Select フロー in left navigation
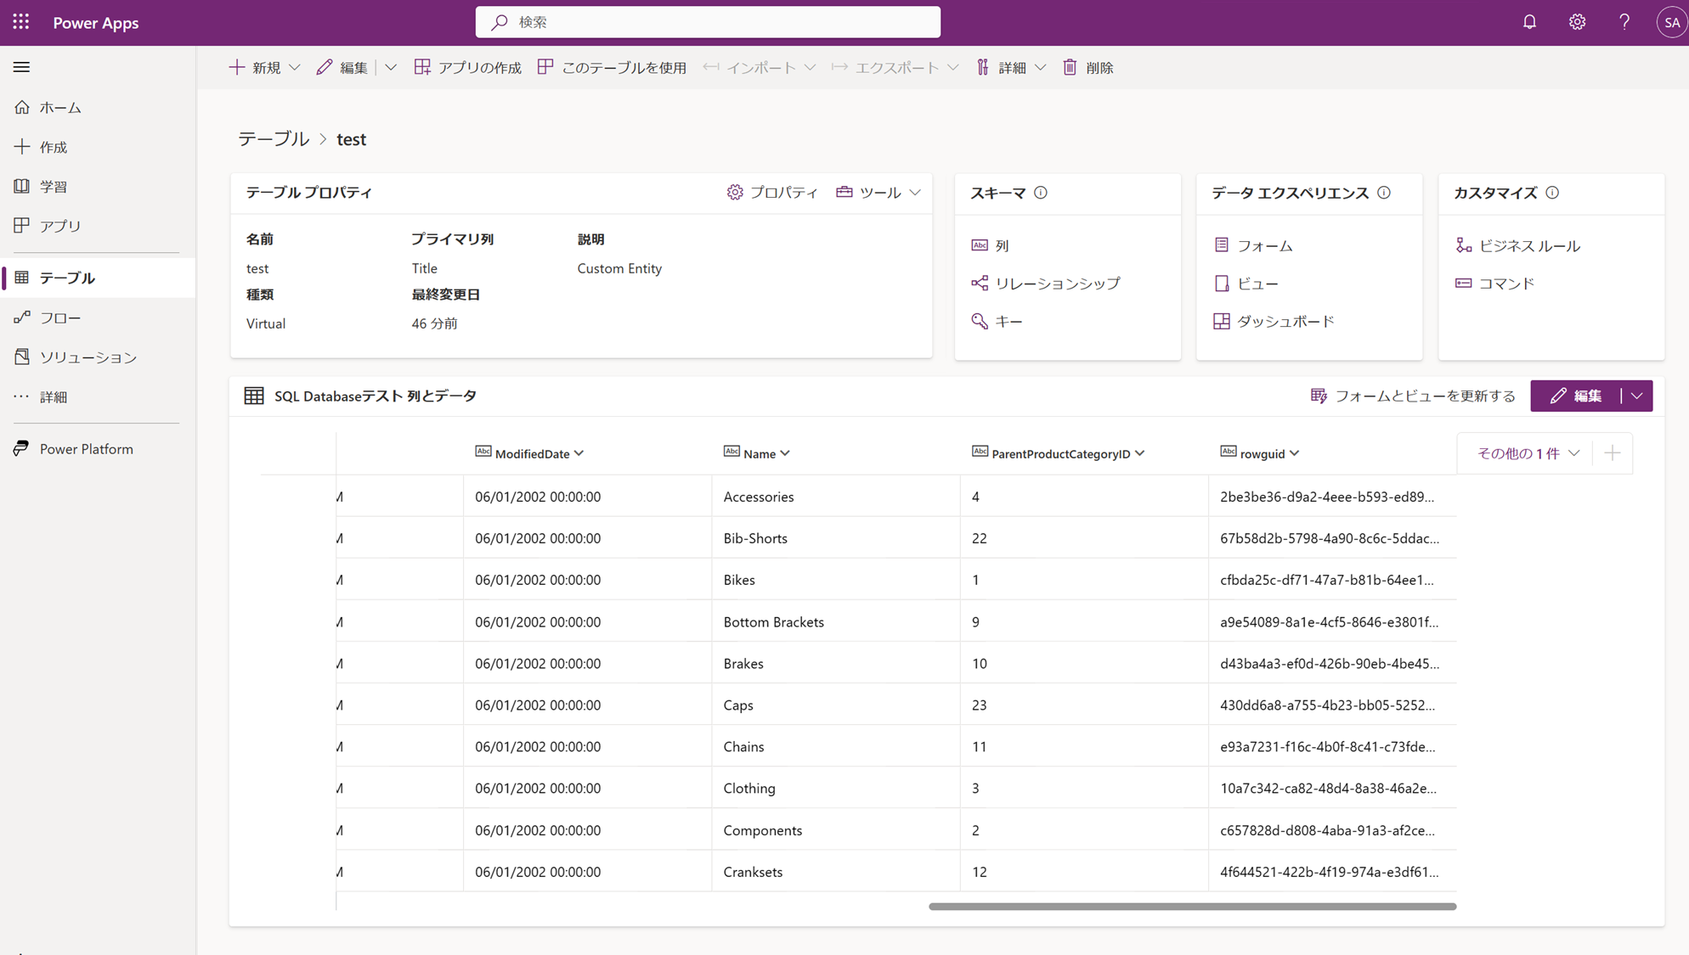 pos(59,317)
